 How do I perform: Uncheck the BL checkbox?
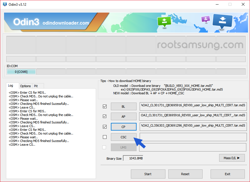click(x=105, y=107)
